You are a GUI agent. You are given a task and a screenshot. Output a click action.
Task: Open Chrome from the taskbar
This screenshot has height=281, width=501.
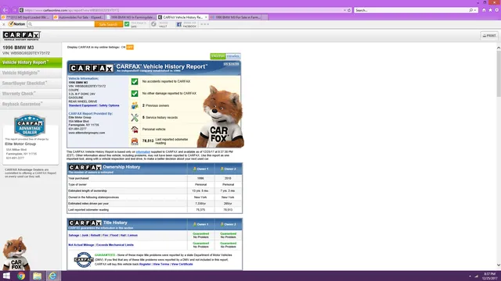pyautogui.click(x=21, y=276)
